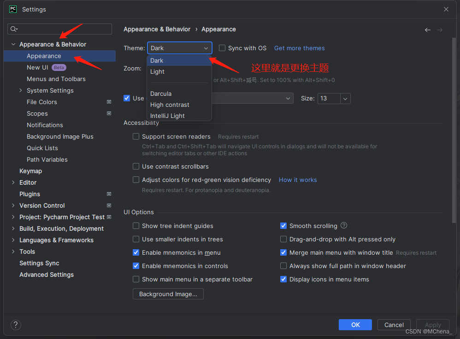Disable Smooth scrolling checkbox

283,226
